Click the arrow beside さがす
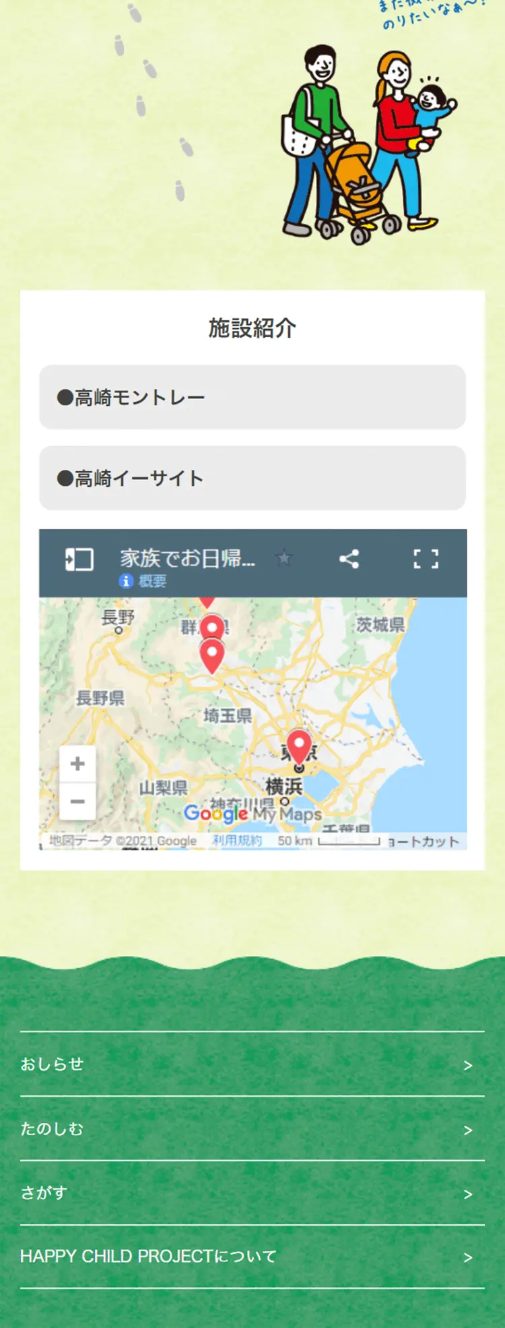The image size is (505, 1328). [468, 1195]
